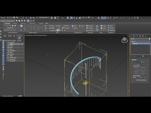Click the Smooth 30 button

111,30
